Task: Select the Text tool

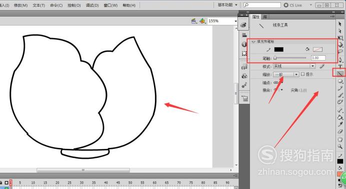Action: pyautogui.click(x=340, y=66)
